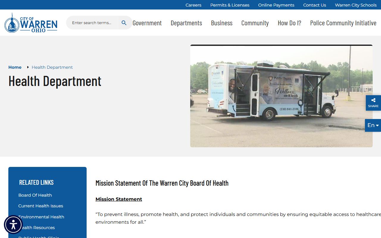Open Current Health Issues related link
Viewport: 381px width, 238px height.
click(41, 206)
